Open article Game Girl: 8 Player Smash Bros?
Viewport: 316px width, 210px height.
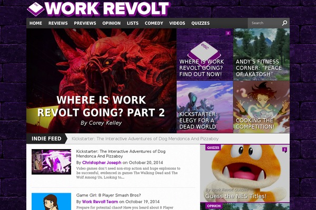[108, 195]
